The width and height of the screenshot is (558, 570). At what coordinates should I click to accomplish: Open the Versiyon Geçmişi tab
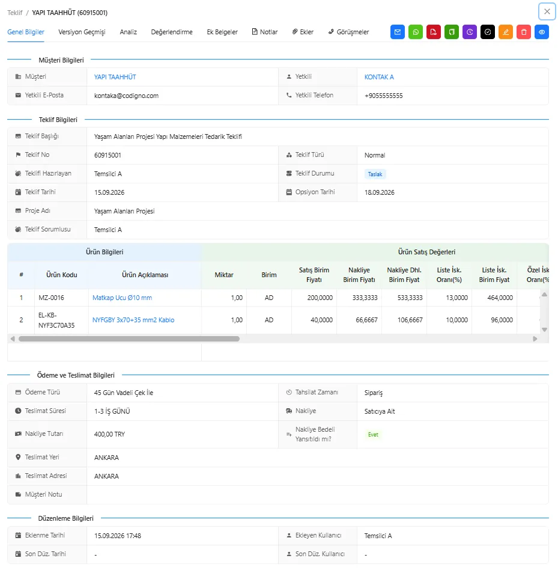(x=82, y=32)
